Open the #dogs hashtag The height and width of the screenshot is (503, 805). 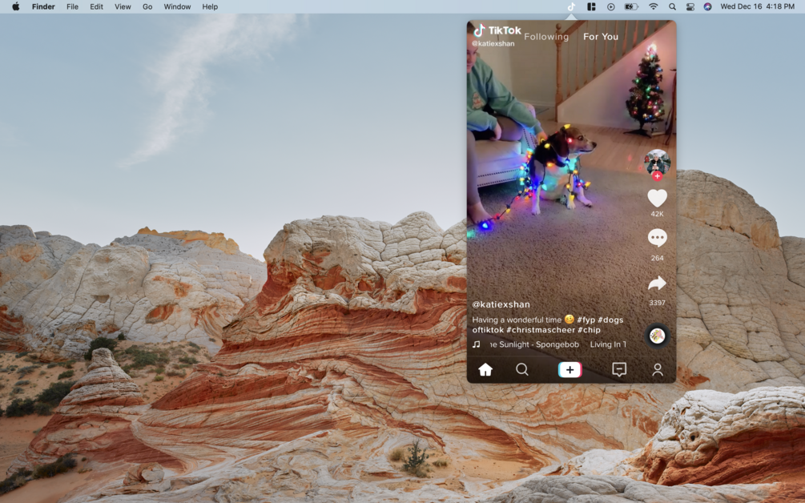[x=610, y=320]
